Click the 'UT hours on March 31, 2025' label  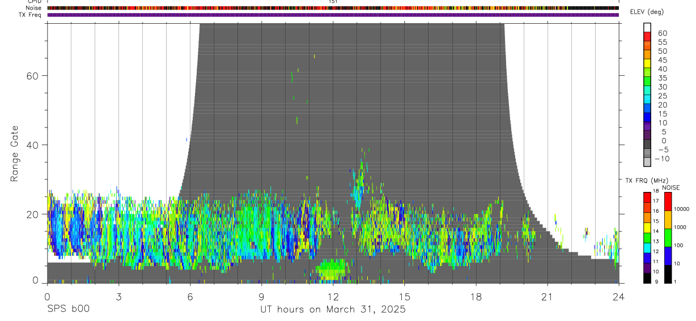pos(333,310)
